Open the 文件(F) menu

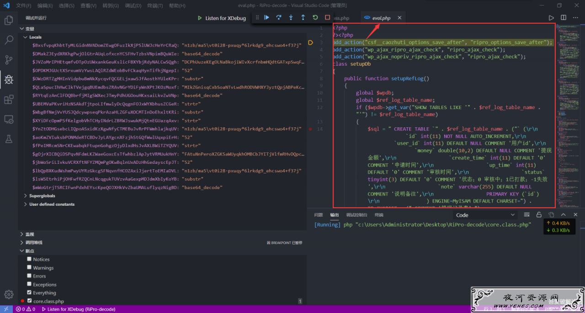click(24, 5)
